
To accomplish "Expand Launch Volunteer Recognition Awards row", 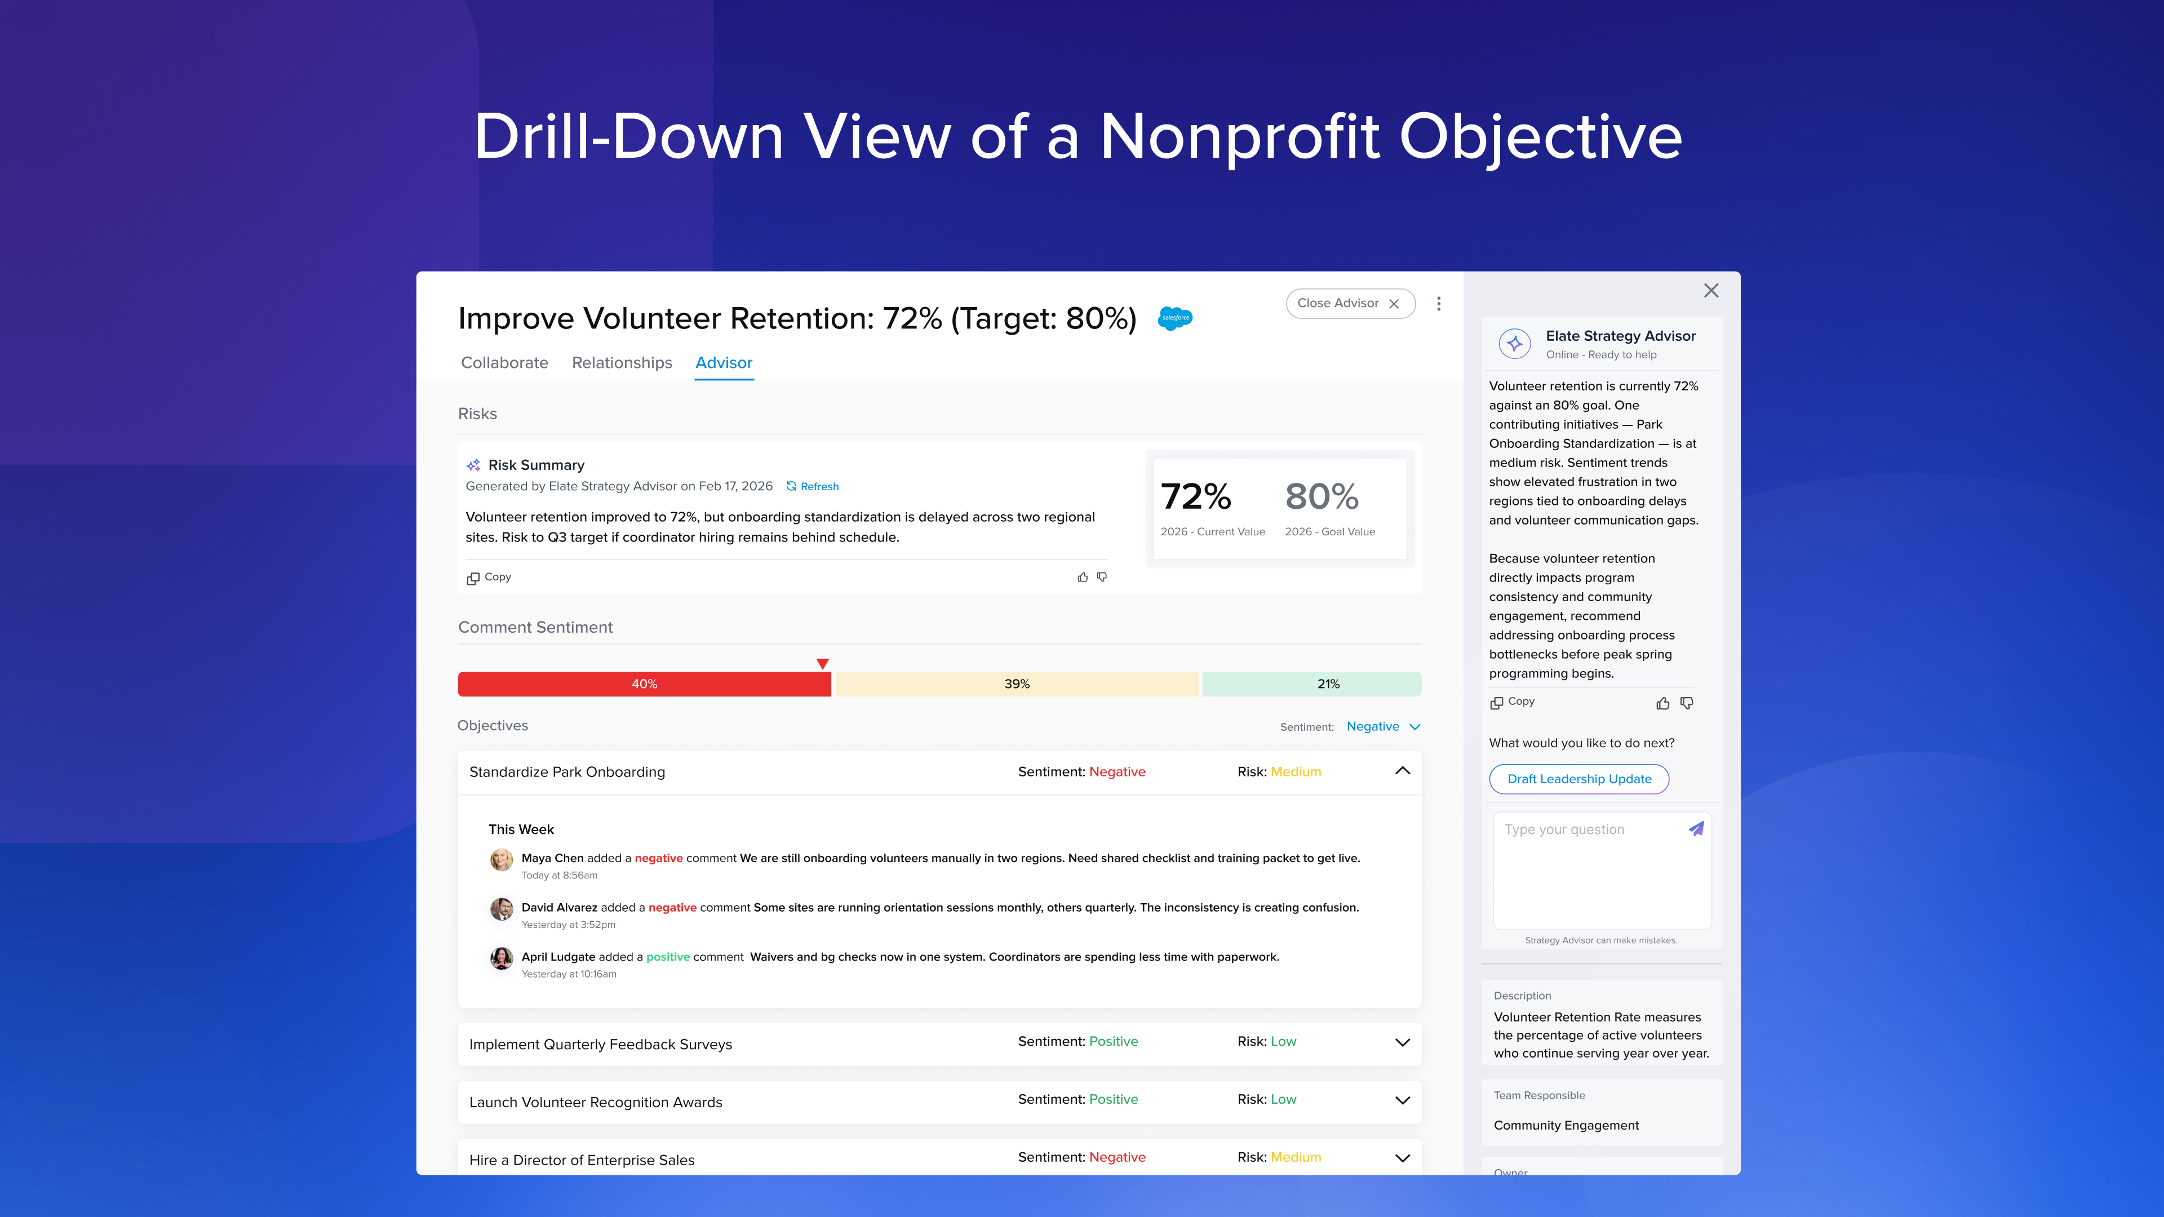I will pyautogui.click(x=1402, y=1100).
